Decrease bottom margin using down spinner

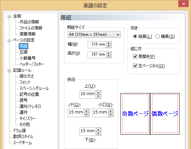click(x=98, y=133)
